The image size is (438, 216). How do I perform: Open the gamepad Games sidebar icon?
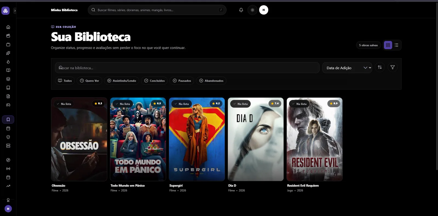point(8,105)
